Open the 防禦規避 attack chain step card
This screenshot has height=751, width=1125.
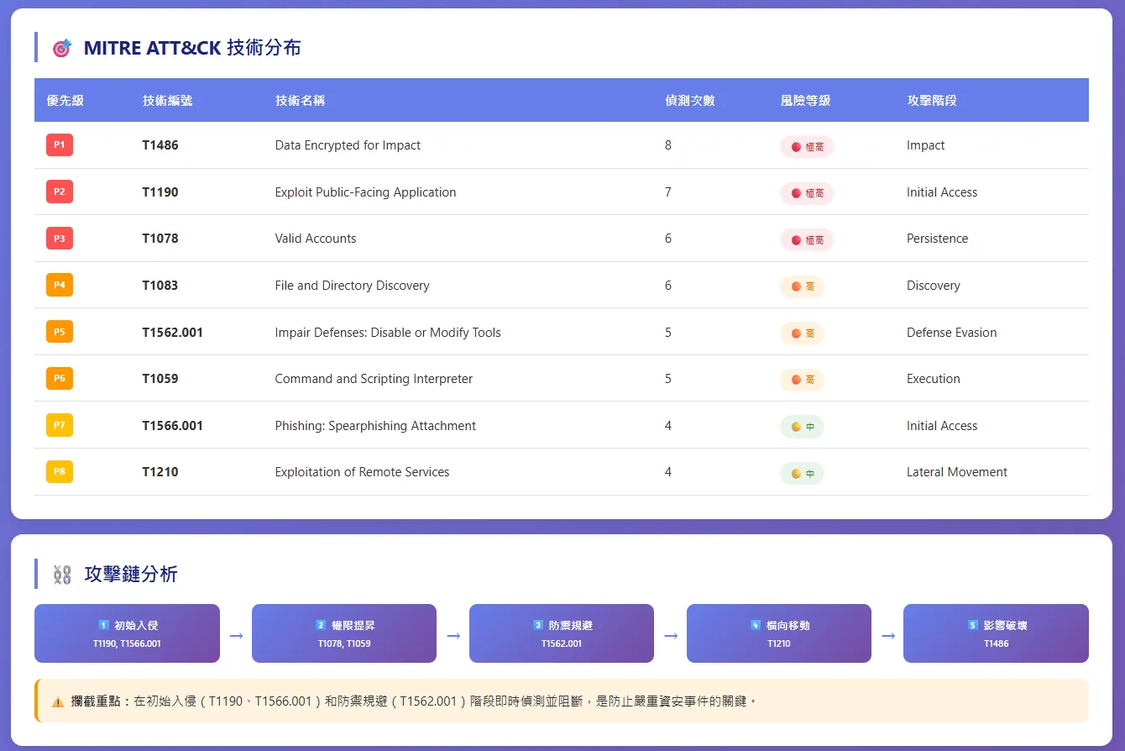click(x=562, y=633)
